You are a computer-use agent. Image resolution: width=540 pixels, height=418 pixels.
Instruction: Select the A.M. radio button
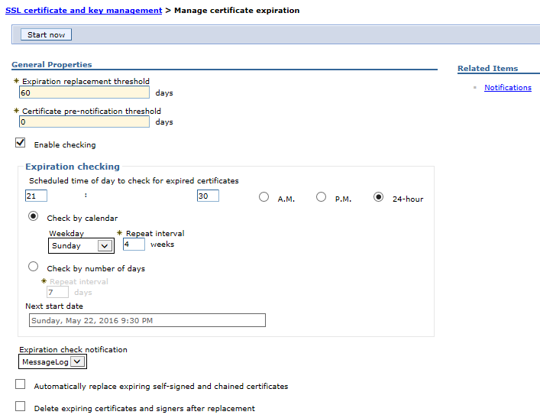(x=264, y=196)
